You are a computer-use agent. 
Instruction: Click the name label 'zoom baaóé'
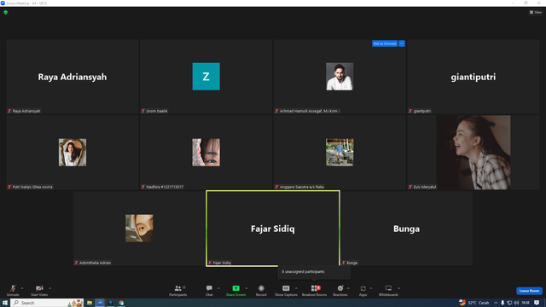click(154, 111)
